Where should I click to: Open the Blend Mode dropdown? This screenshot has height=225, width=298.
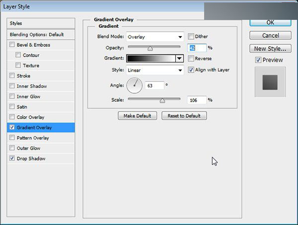pyautogui.click(x=155, y=37)
